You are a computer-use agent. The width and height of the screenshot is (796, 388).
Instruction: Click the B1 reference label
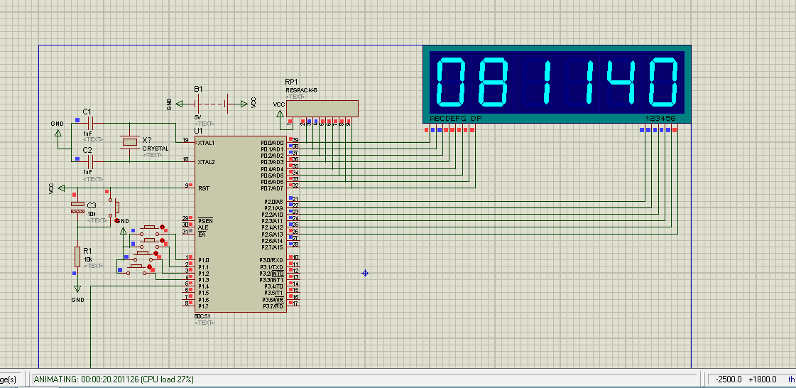pyautogui.click(x=199, y=89)
